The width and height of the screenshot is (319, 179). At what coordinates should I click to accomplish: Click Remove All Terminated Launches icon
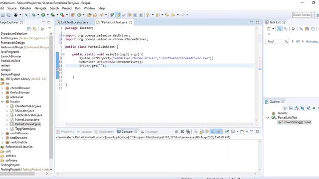coord(188,132)
